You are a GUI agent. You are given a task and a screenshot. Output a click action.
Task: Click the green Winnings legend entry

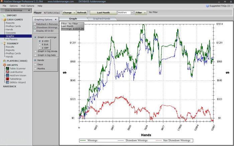89,140
